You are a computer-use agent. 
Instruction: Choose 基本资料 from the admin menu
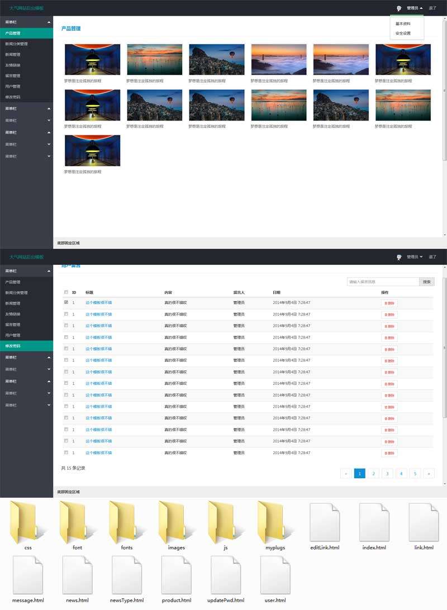click(403, 24)
